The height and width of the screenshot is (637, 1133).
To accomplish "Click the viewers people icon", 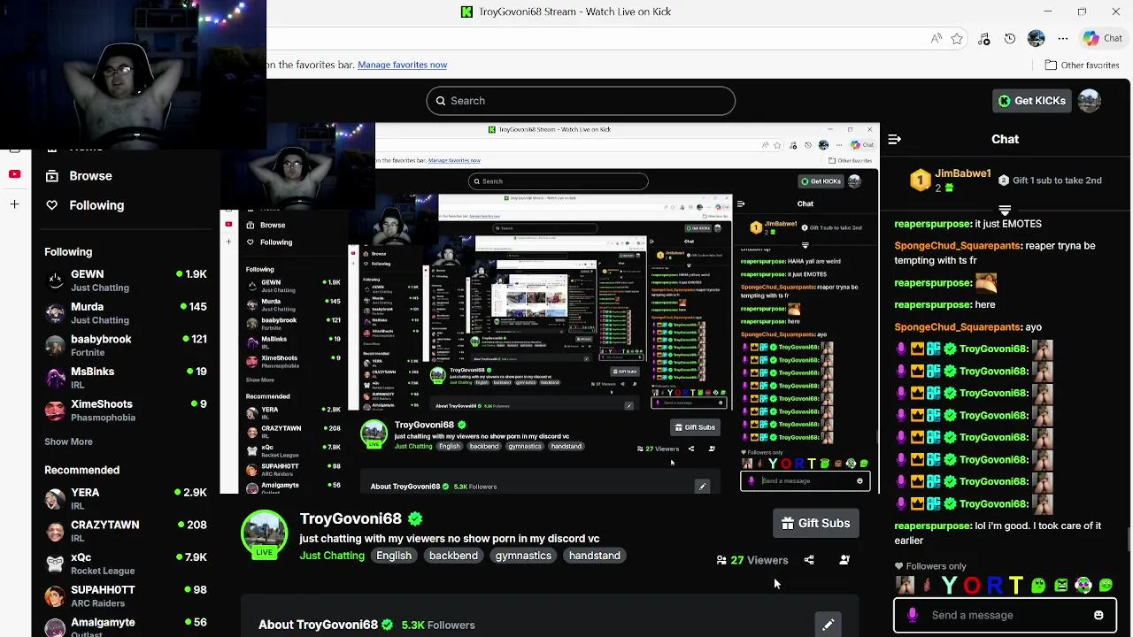I will coord(721,560).
